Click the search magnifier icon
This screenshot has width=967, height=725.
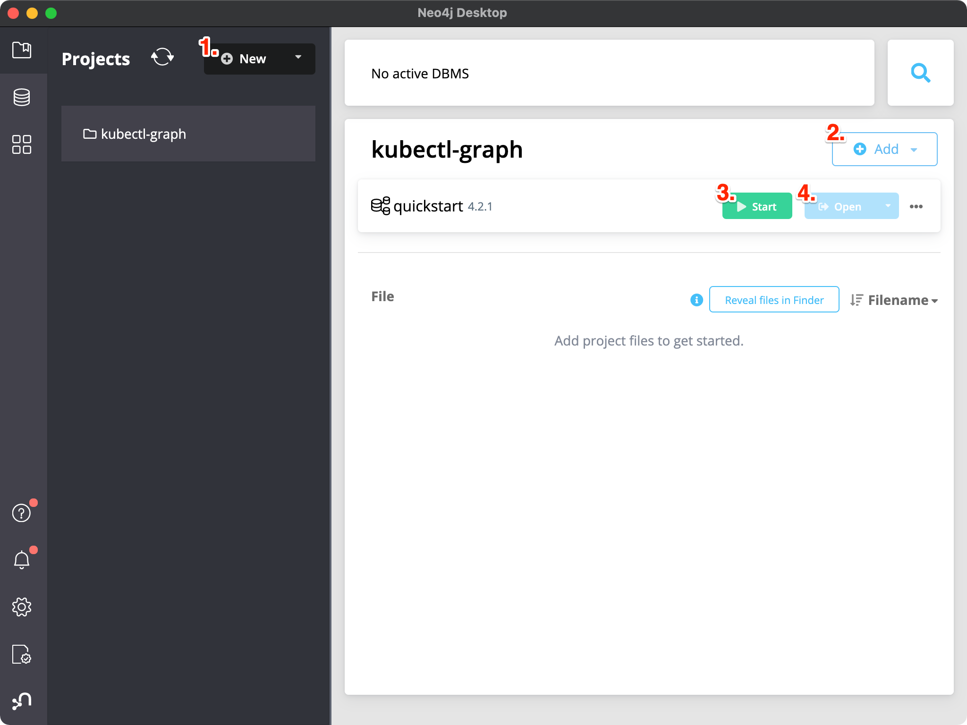[920, 73]
